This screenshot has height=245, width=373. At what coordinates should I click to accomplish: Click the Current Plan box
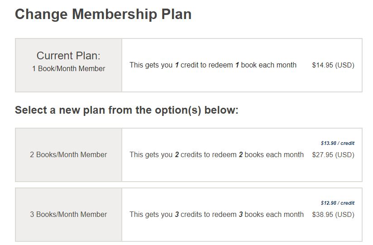coord(68,65)
